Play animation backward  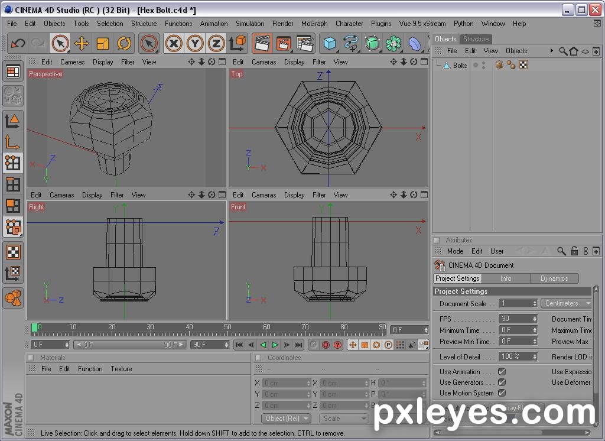pos(263,345)
